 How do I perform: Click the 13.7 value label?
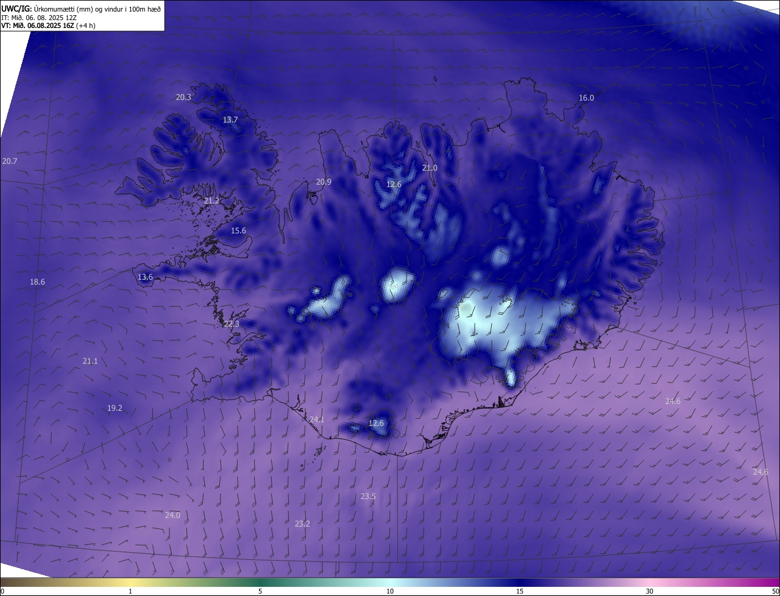[230, 119]
